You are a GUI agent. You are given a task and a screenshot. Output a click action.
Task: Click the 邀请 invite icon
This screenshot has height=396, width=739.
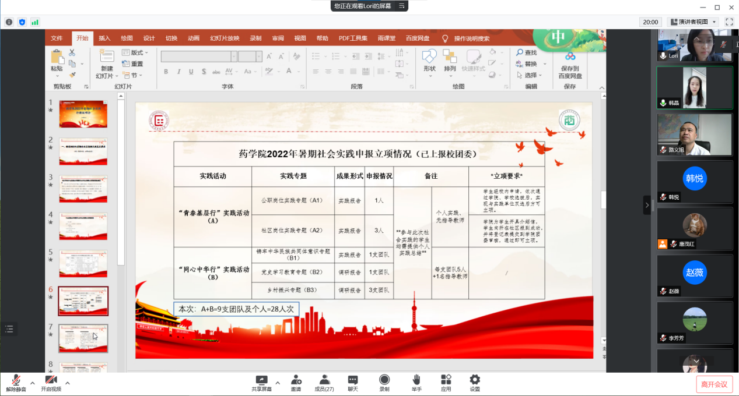(x=296, y=383)
